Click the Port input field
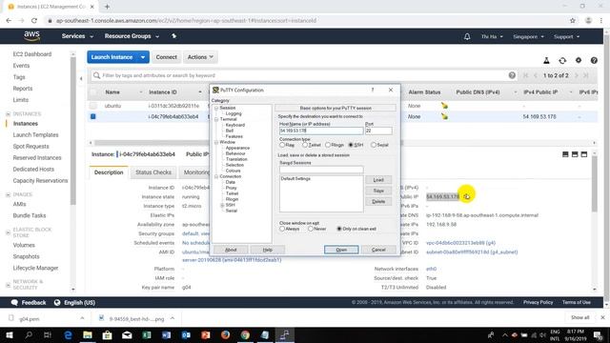This screenshot has height=343, width=610. pos(378,131)
